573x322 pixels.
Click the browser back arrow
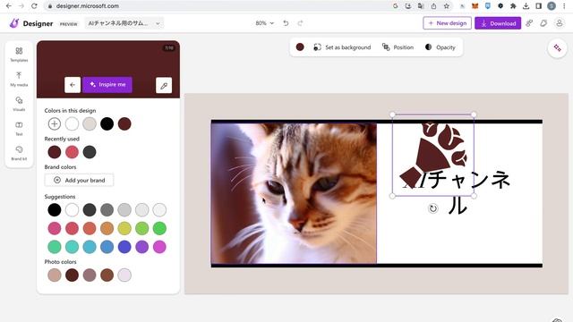click(9, 6)
